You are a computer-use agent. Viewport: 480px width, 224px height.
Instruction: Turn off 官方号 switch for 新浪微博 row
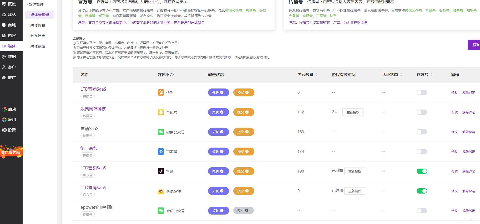(422, 191)
